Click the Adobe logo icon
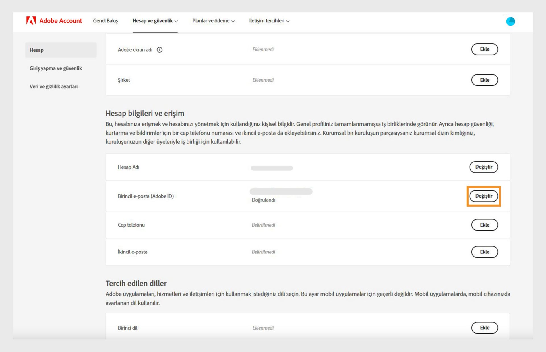Screen dimensions: 546x352 [31, 21]
